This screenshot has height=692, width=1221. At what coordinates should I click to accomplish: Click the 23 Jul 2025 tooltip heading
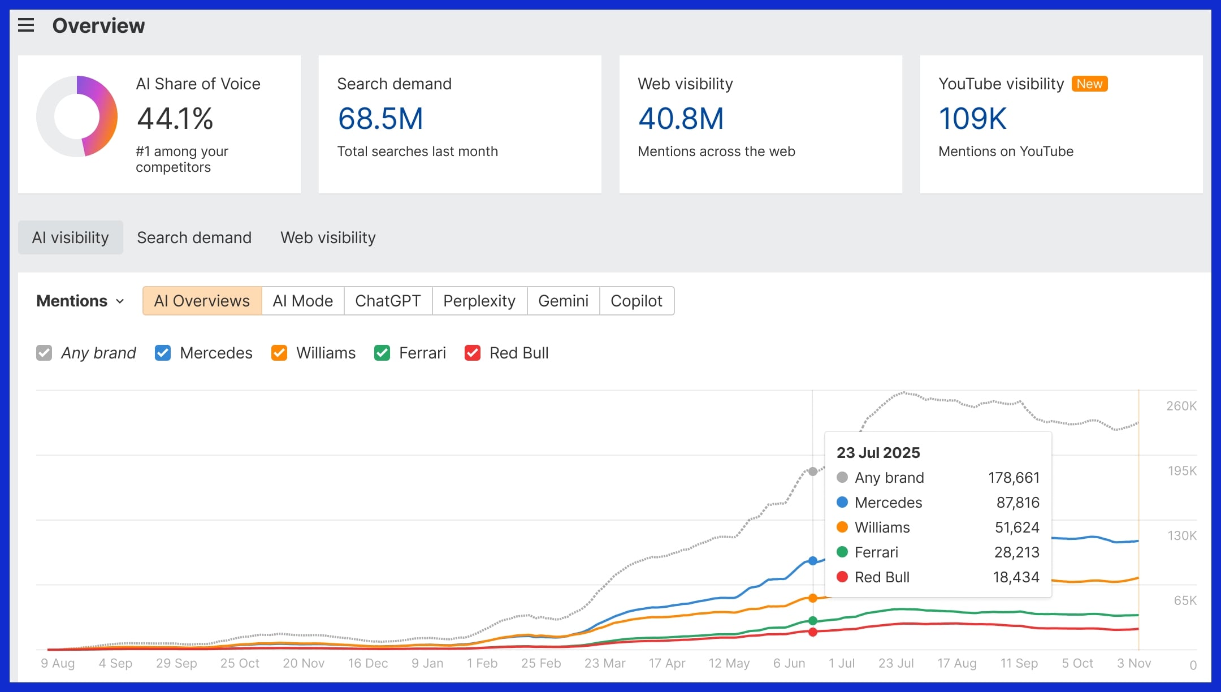coord(878,452)
